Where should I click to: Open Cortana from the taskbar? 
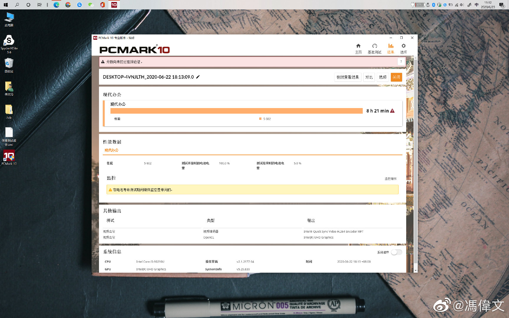28,5
